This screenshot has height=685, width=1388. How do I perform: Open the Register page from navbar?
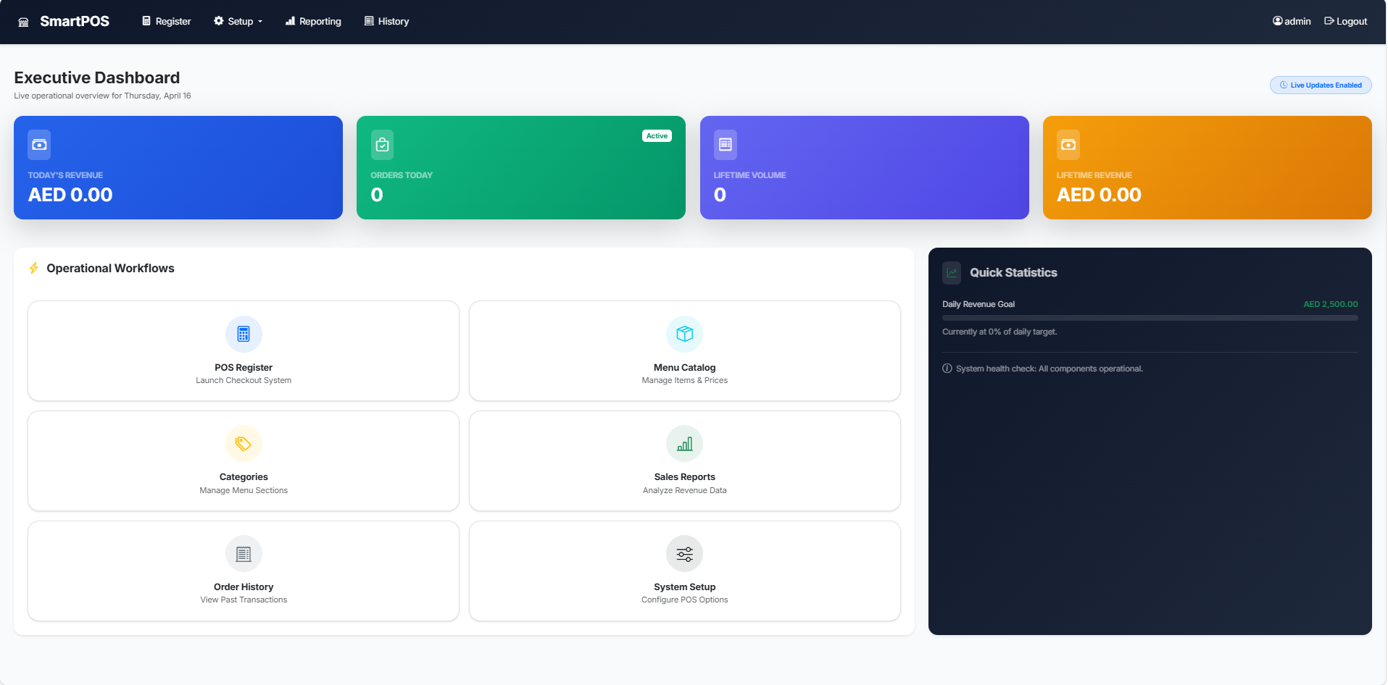point(167,22)
